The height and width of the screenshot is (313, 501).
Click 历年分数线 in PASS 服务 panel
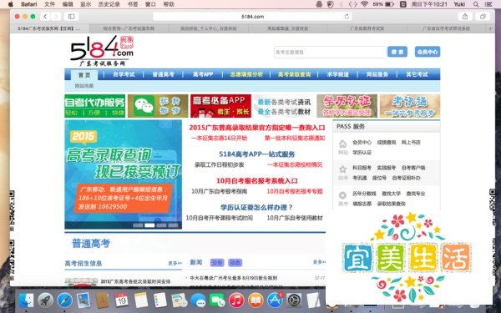pos(364,194)
